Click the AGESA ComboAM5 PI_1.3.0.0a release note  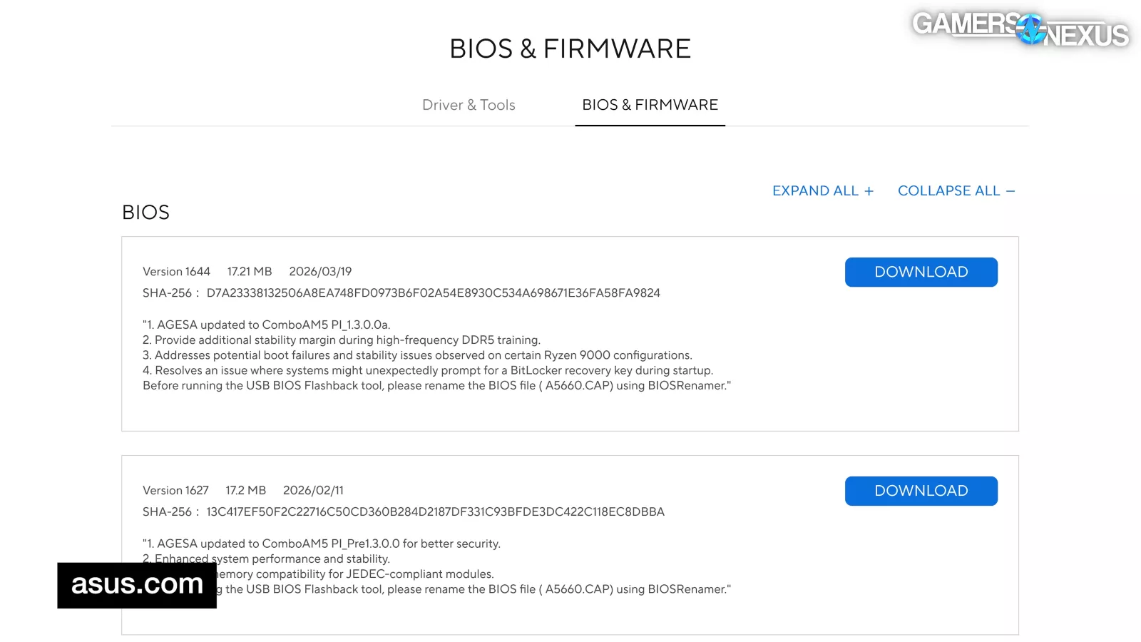267,325
